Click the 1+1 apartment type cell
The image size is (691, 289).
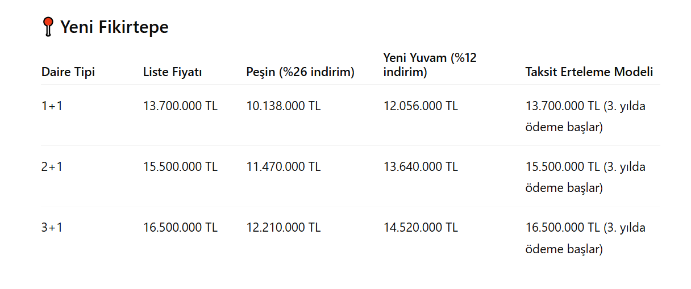click(52, 106)
